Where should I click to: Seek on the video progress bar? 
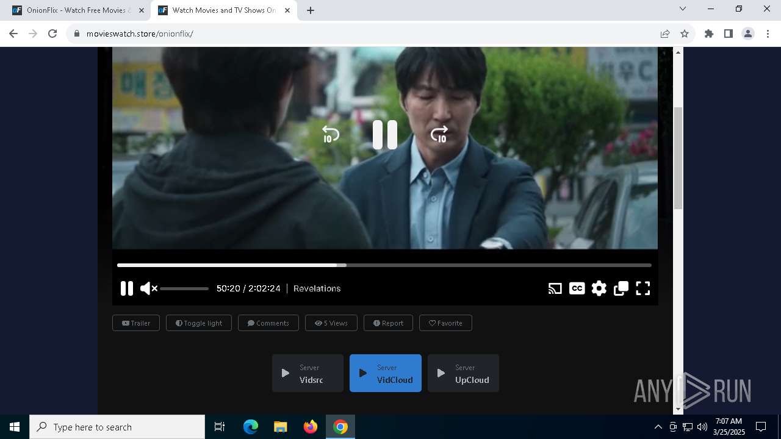(384, 265)
